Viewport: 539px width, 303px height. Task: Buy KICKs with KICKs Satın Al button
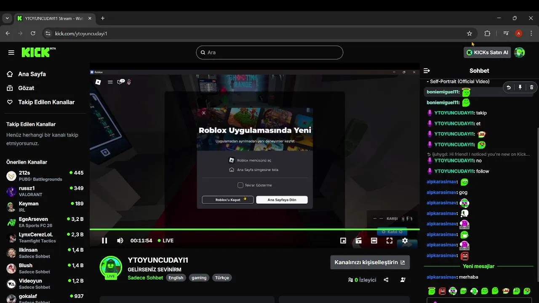click(x=487, y=53)
